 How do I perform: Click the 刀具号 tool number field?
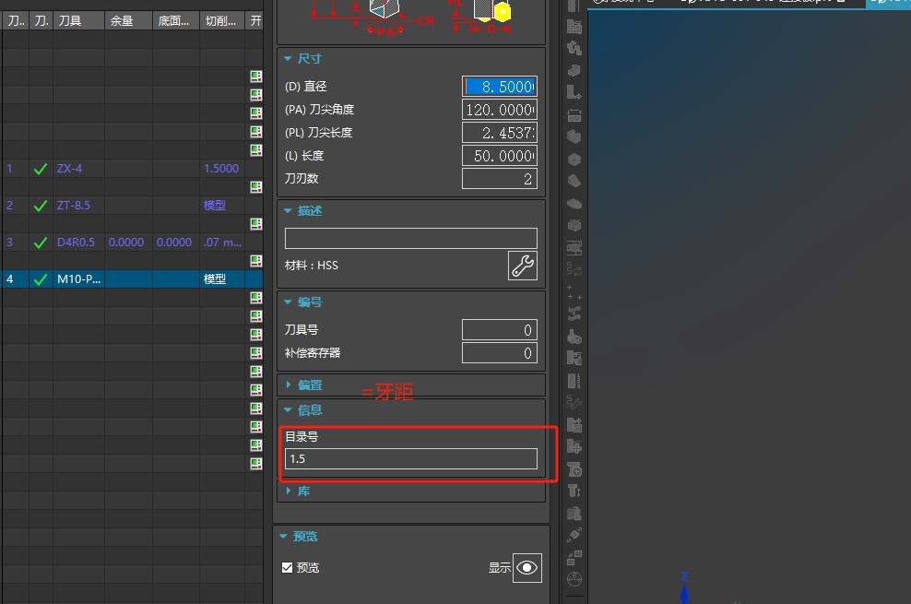(500, 330)
